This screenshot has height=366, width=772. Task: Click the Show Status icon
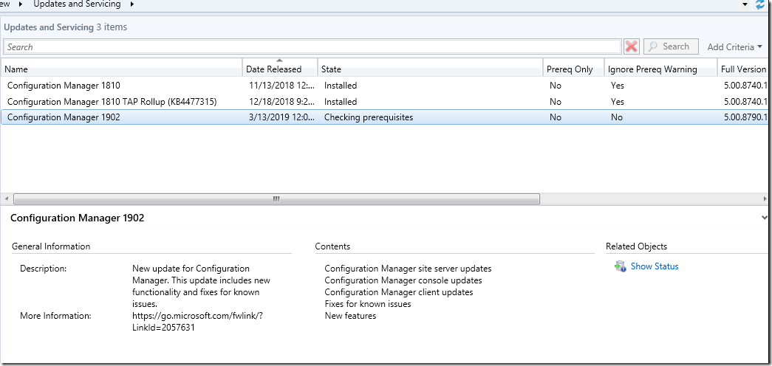620,266
